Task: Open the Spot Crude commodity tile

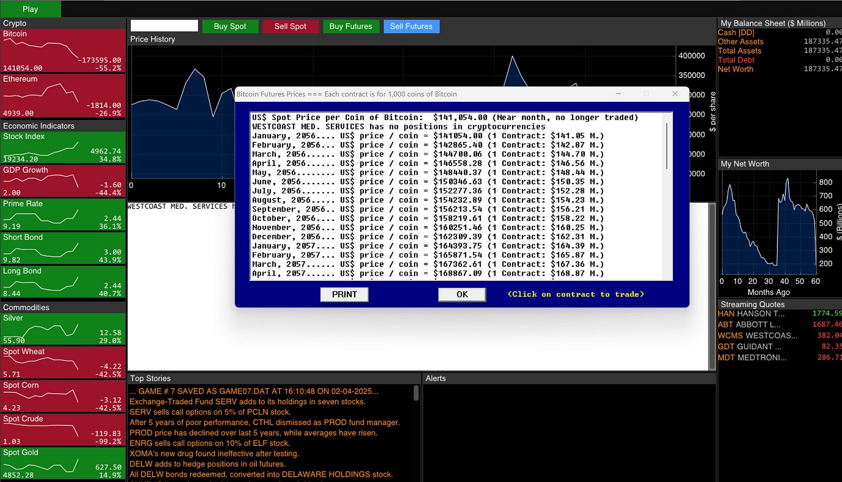Action: (63, 430)
